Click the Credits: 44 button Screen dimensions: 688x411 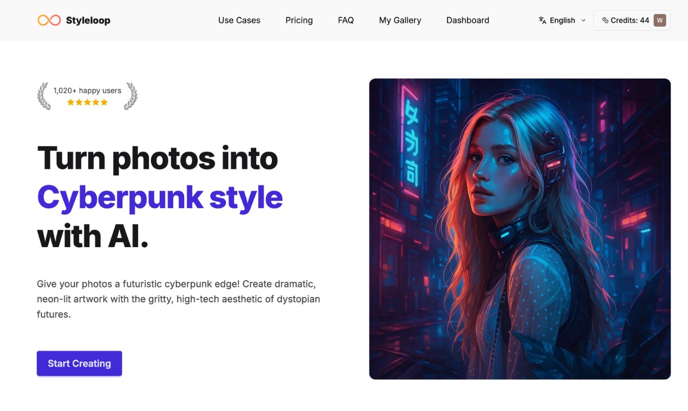tap(632, 20)
